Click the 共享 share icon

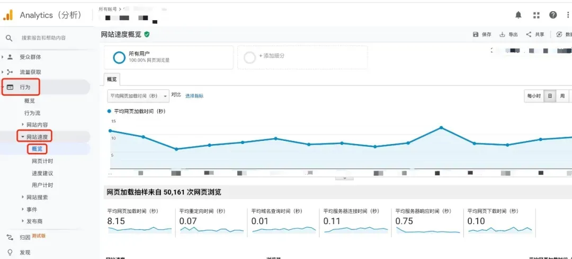coord(529,34)
